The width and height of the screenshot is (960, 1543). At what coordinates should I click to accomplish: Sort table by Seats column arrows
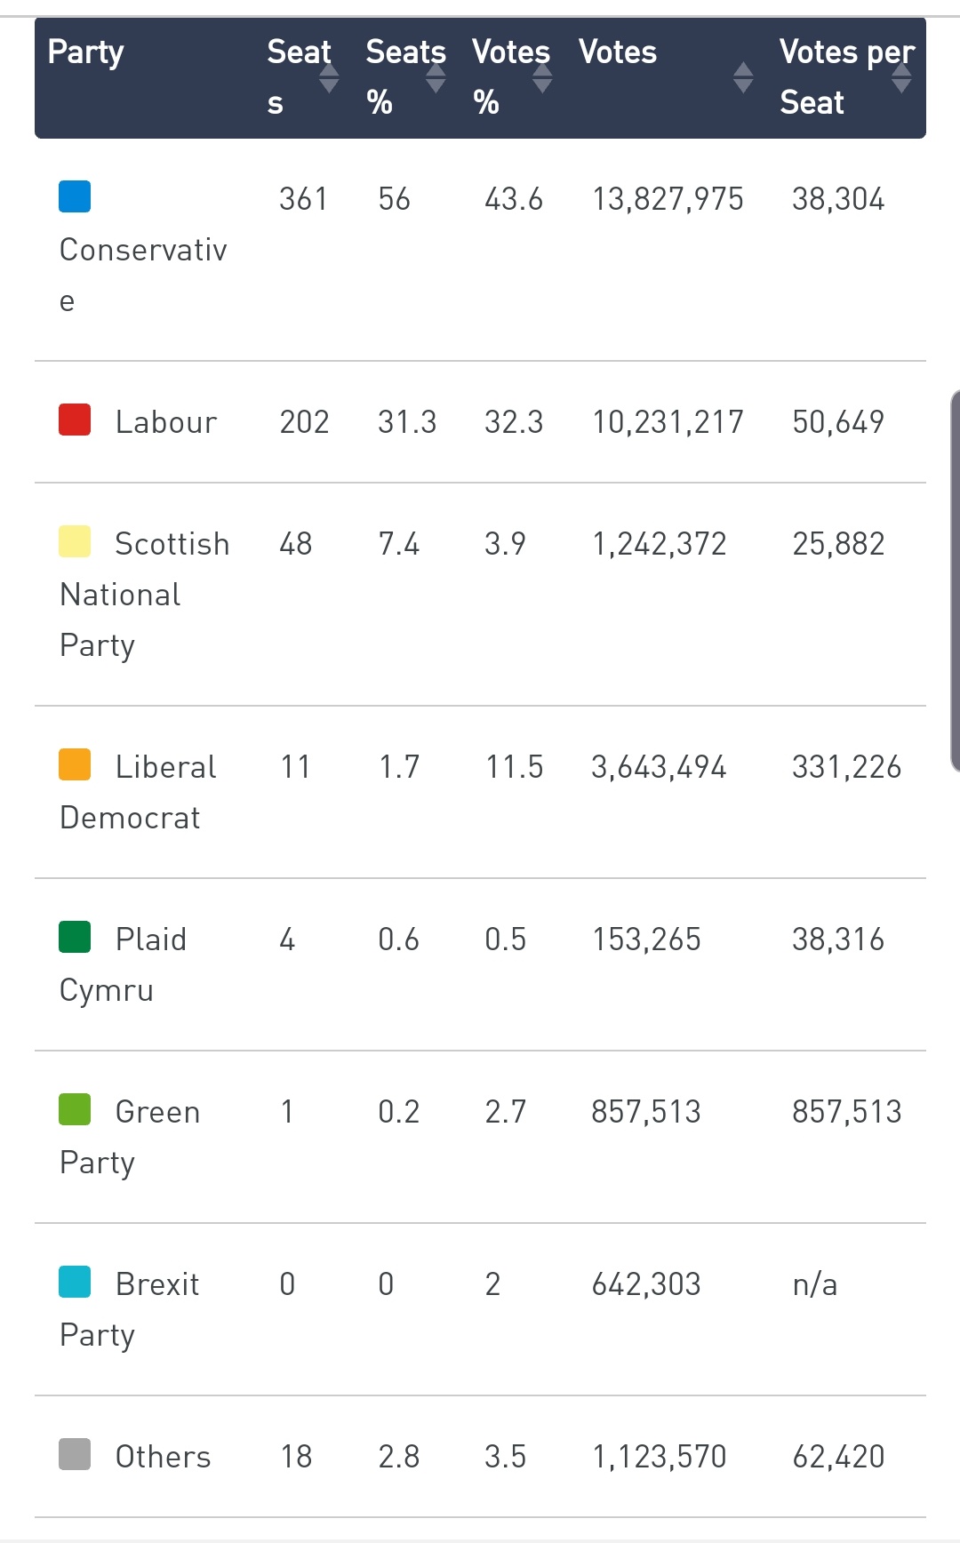329,78
